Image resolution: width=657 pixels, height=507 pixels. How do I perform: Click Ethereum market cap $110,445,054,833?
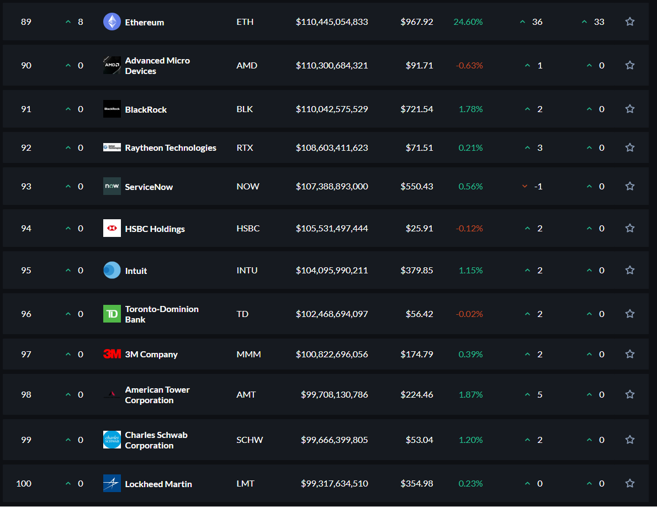pos(332,22)
